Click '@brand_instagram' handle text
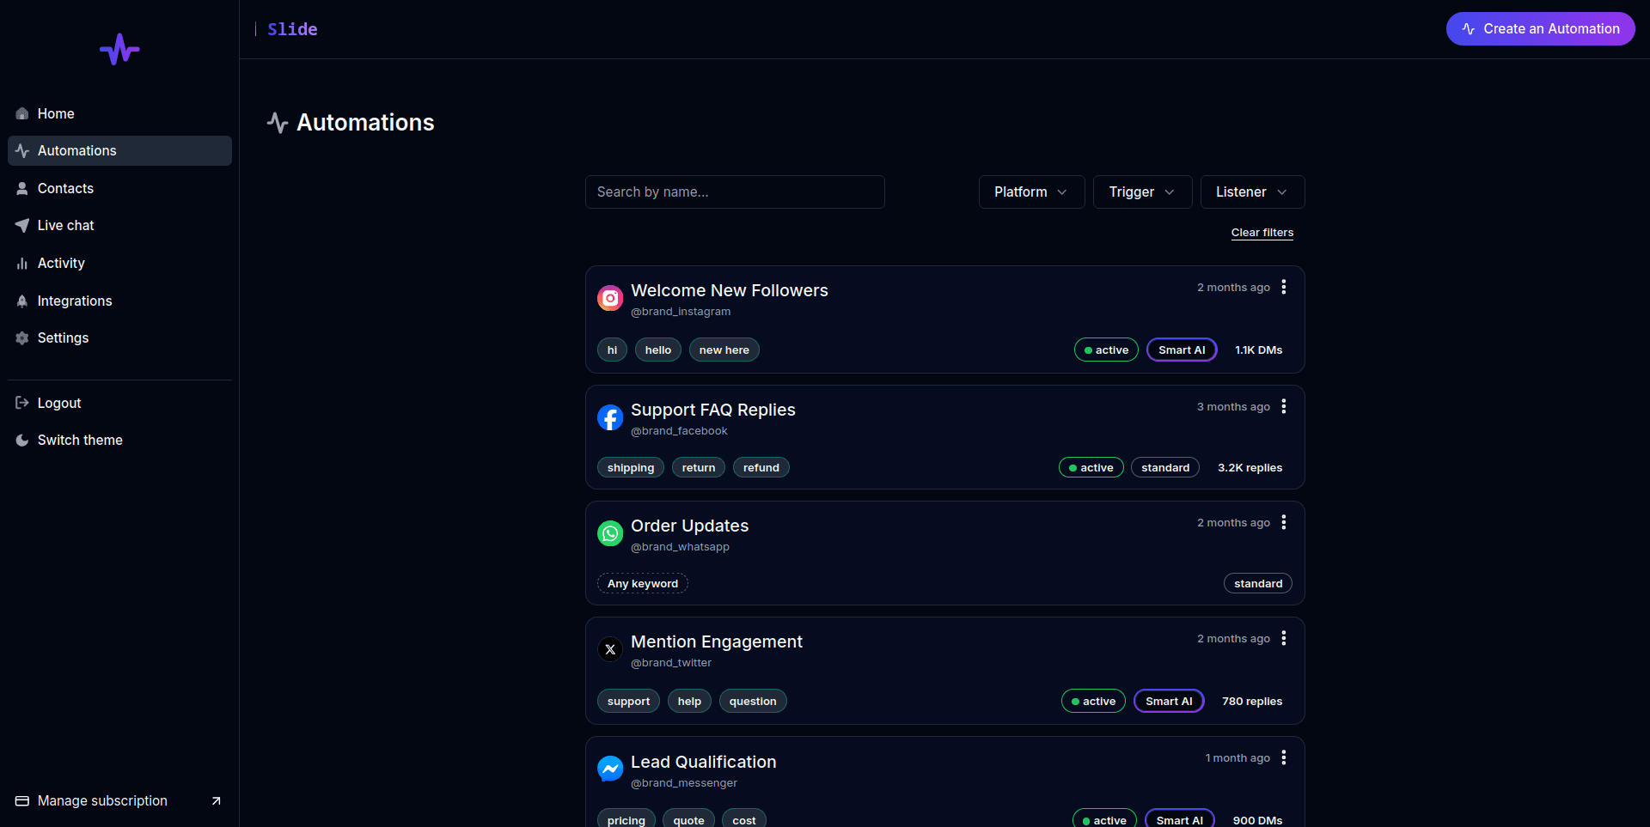Viewport: 1650px width, 827px height. 681,312
